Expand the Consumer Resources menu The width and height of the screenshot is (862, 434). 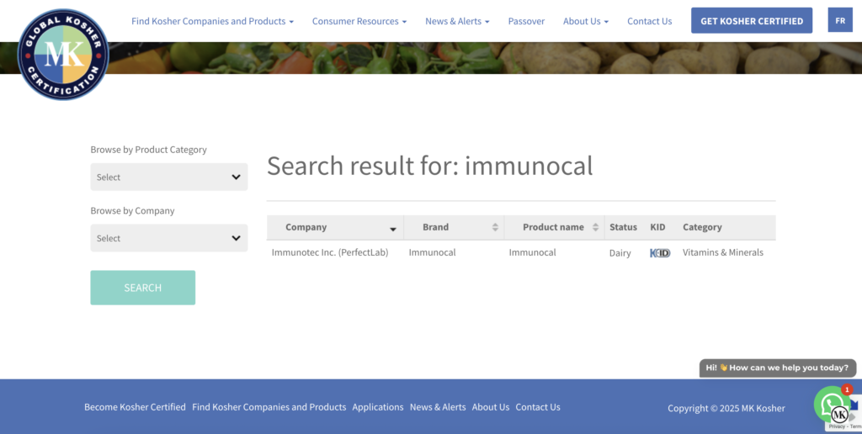tap(359, 21)
